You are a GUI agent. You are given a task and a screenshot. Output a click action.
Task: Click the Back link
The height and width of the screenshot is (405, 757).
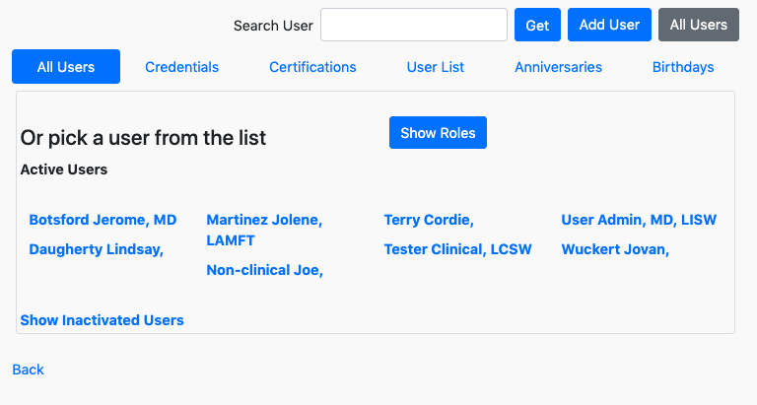coord(28,370)
